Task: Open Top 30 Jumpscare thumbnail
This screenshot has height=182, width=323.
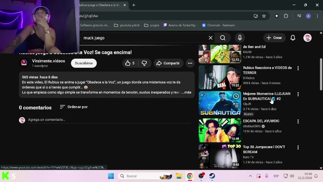Action: pyautogui.click(x=220, y=156)
